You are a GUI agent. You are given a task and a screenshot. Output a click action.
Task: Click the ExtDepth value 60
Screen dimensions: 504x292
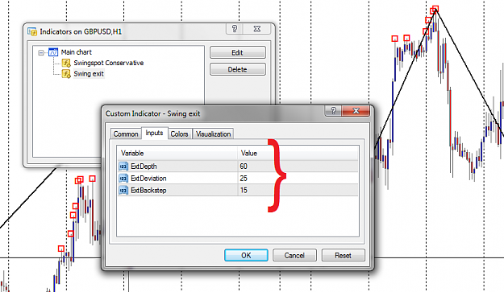[244, 167]
